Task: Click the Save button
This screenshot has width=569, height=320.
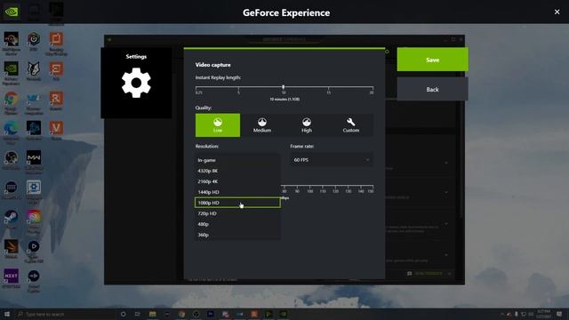Action: 433,60
